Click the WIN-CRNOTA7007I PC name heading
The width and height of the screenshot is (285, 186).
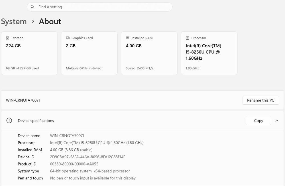23,100
